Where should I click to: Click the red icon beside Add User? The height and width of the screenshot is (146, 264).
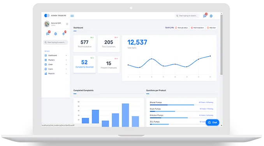208,28
